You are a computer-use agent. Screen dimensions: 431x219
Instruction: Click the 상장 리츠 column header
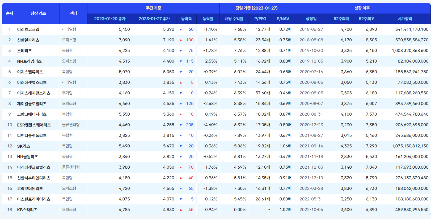tap(38, 14)
